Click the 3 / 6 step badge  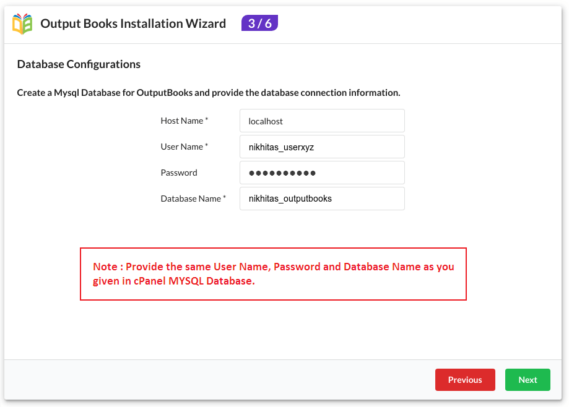click(260, 23)
